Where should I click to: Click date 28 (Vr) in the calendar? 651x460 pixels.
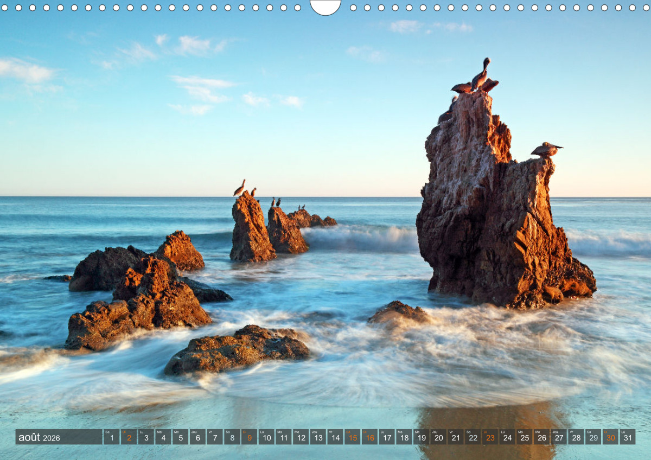point(576,437)
